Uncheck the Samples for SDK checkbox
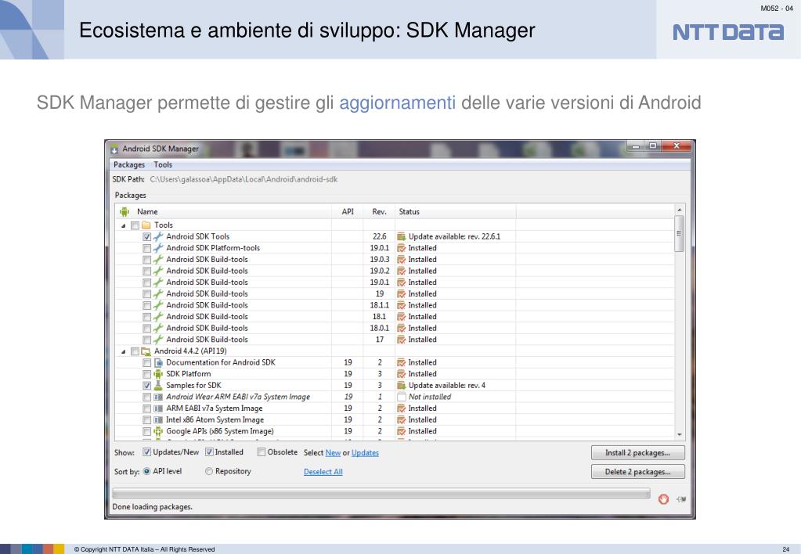This screenshot has height=554, width=801. pos(146,386)
